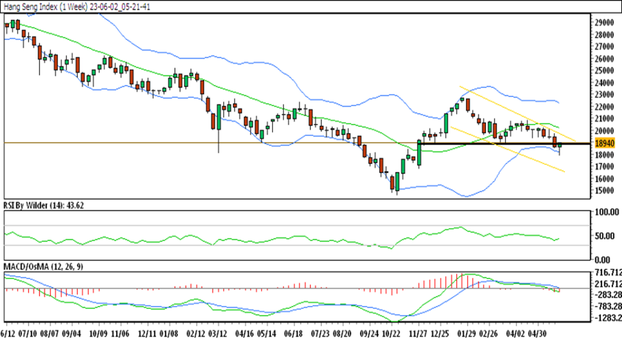
Task: Click the 05/14 date label
Action: [x=266, y=334]
